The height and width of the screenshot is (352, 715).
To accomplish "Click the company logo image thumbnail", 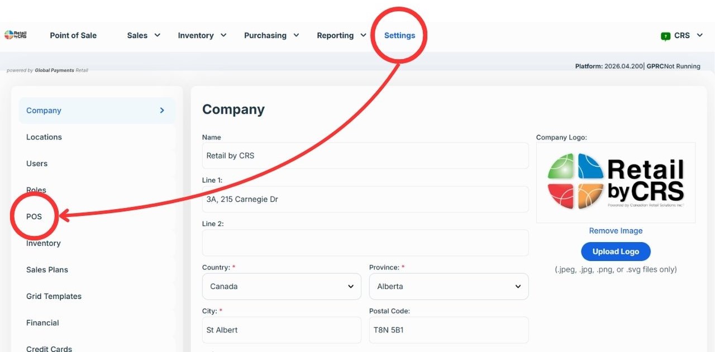I will (x=616, y=182).
